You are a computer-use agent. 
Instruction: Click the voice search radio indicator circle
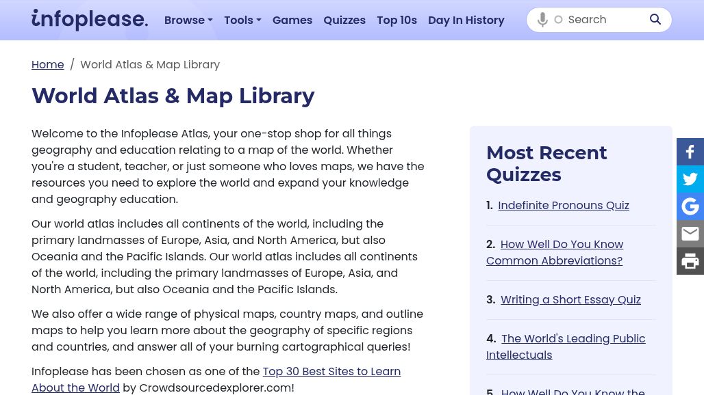(x=558, y=20)
